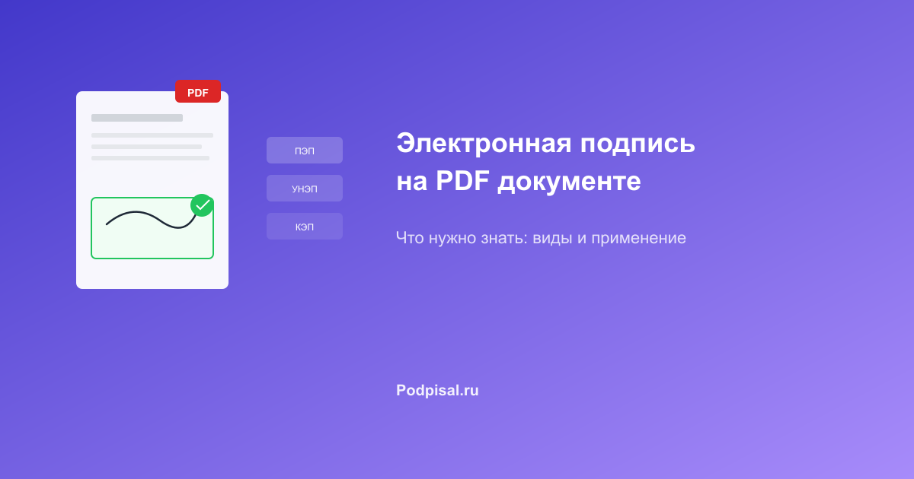Click the top gray title placeholder line

coord(136,119)
